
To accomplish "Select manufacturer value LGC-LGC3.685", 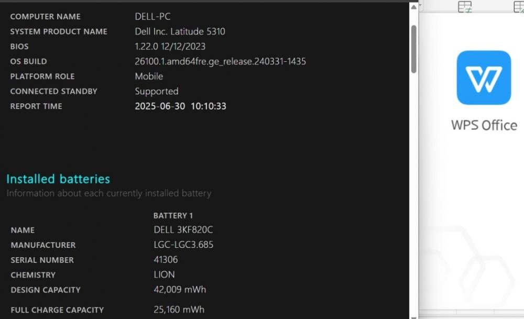I will coord(183,245).
